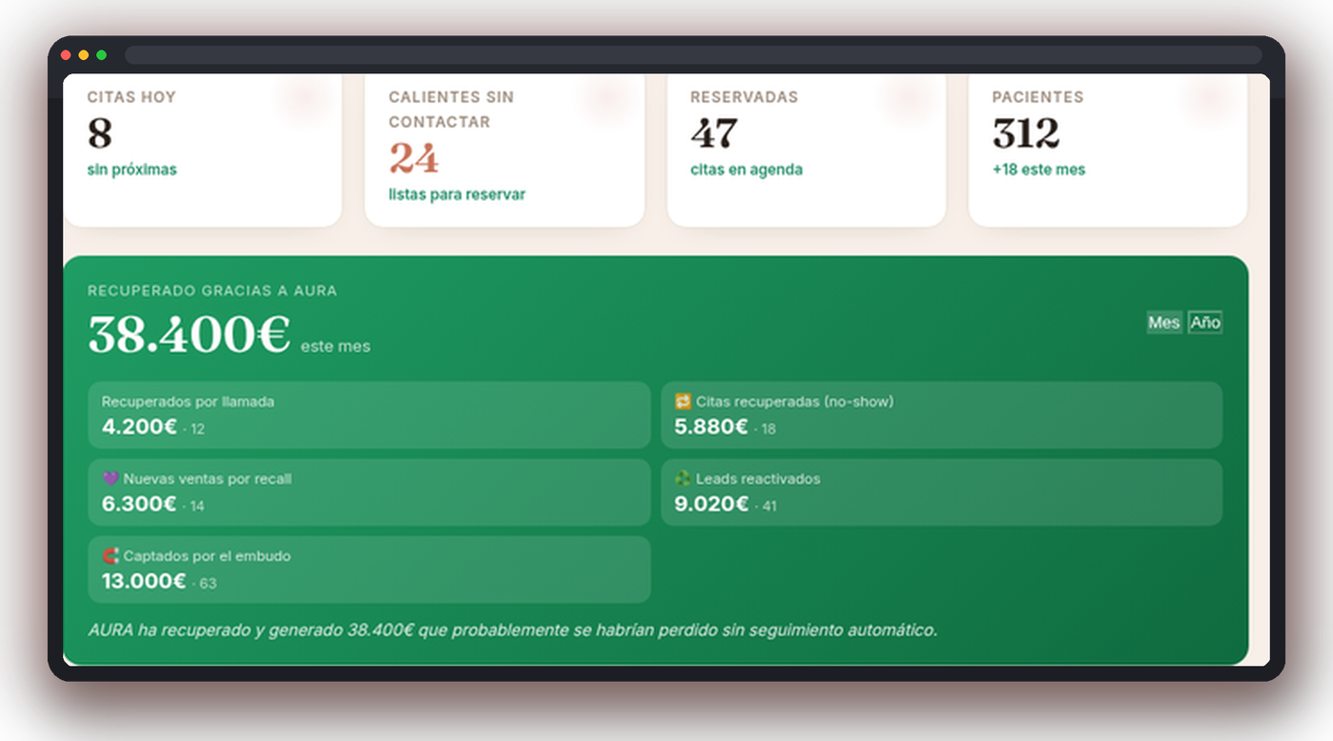Open the Pacientes card
This screenshot has height=741, width=1333.
pos(1107,150)
